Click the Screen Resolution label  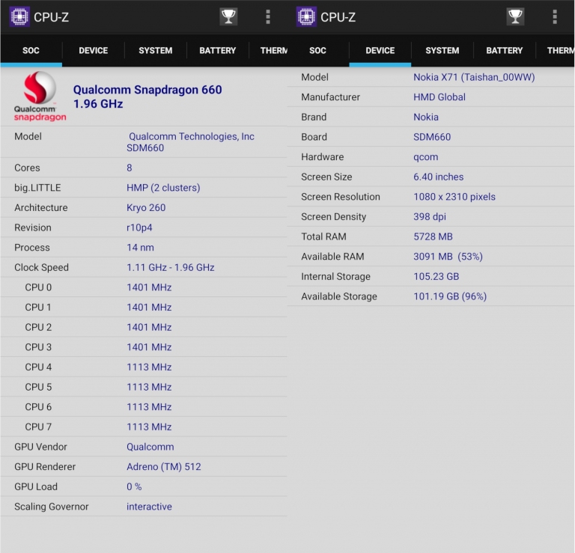(341, 197)
